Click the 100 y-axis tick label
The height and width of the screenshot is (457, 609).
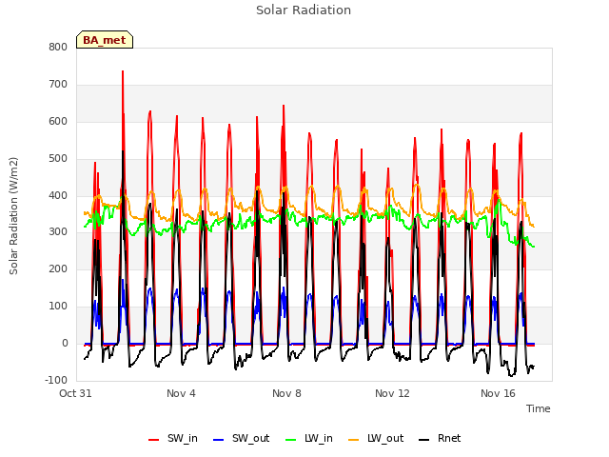(58, 307)
